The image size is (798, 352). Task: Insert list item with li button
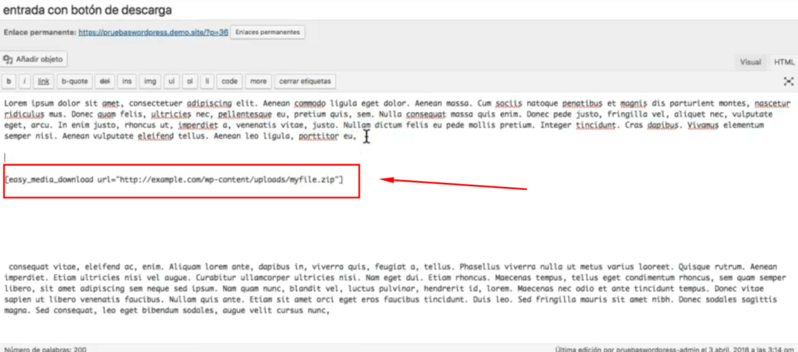pos(207,81)
